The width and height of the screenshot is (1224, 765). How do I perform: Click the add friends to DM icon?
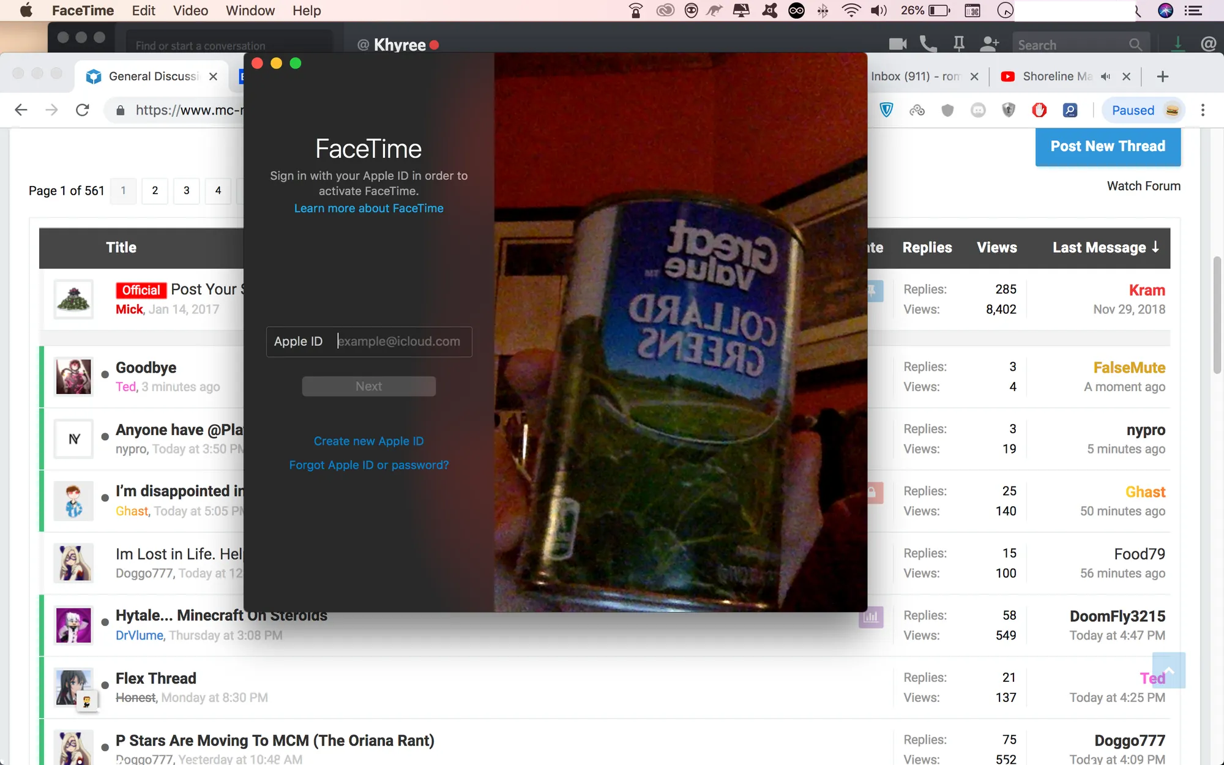[989, 44]
